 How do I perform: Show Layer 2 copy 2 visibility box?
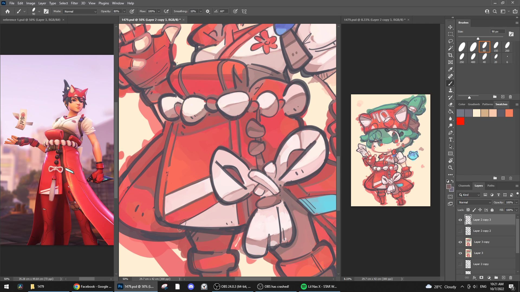coord(460,231)
